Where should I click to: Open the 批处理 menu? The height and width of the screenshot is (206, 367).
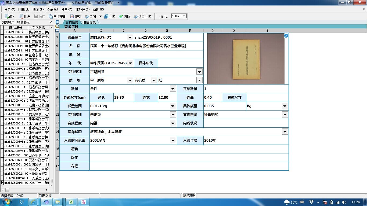(x=82, y=9)
